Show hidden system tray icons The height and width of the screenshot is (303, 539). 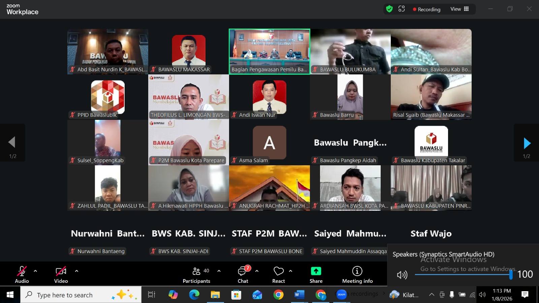click(x=432, y=295)
